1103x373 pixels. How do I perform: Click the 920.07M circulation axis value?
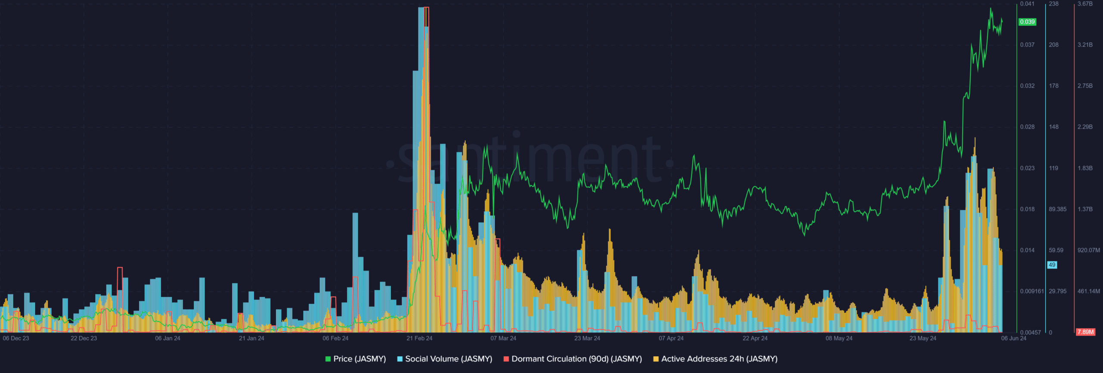point(1089,250)
